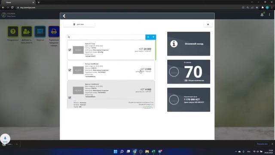Open the Support question-mark tile
Image resolution: width=275 pixels, height=155 pixels.
13,31
